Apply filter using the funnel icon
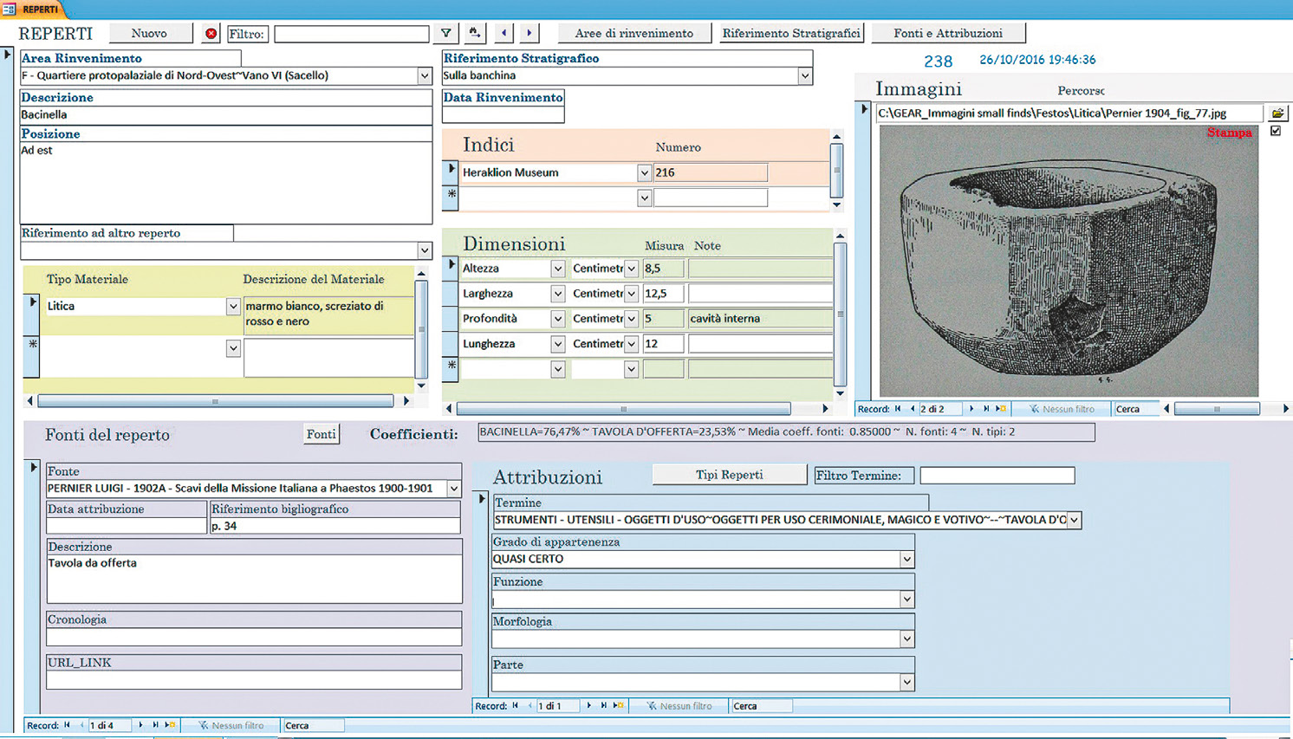The width and height of the screenshot is (1293, 739). click(x=445, y=34)
